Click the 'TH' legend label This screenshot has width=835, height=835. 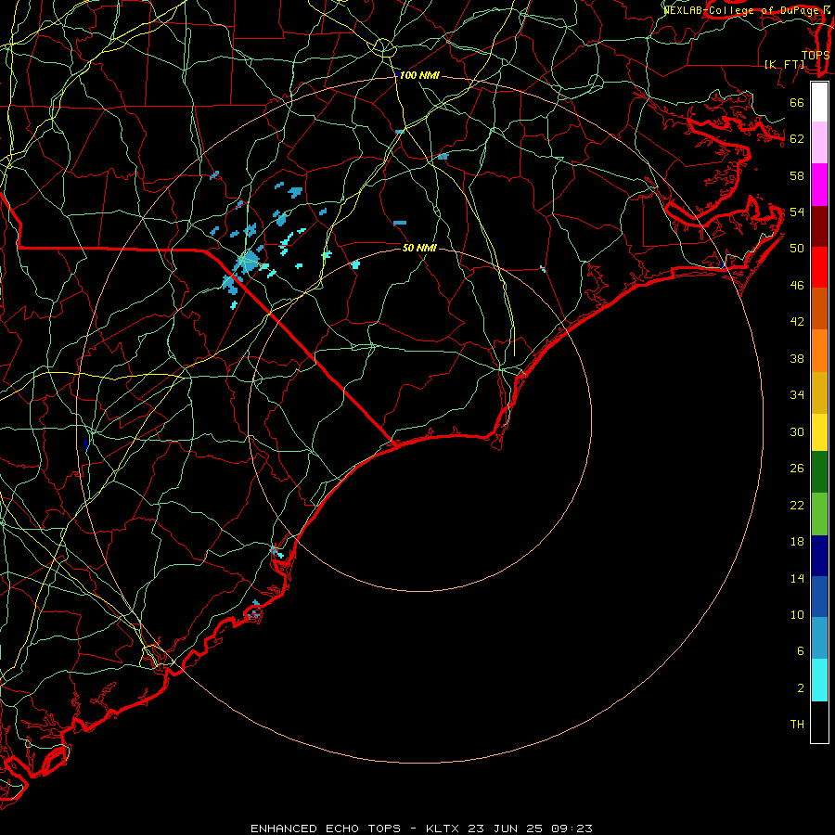click(x=797, y=725)
